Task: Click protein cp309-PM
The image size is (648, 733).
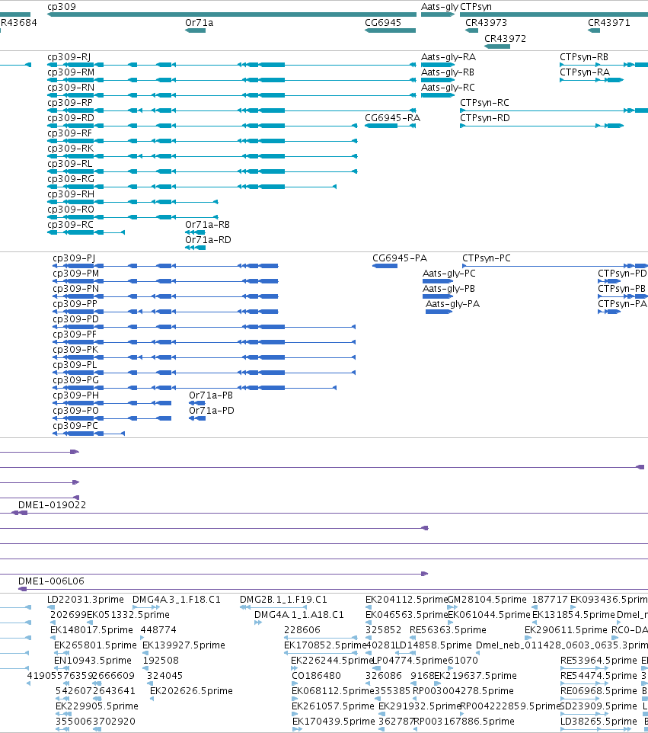Action: coord(165,281)
